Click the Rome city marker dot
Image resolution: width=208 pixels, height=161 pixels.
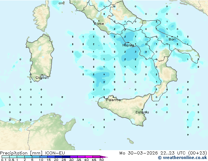99,21
